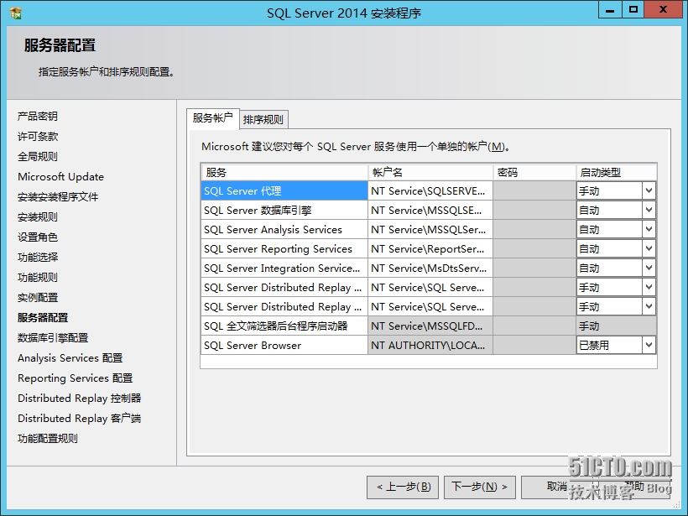
Task: Close the SQL Server 2014 setup window
Action: [x=664, y=10]
